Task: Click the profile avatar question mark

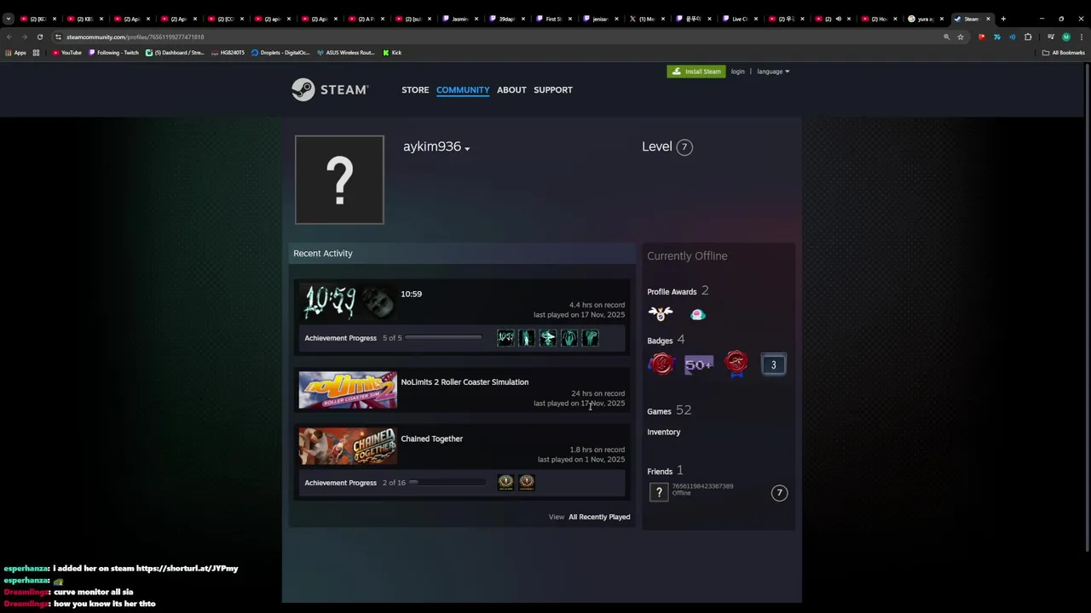Action: pyautogui.click(x=339, y=180)
